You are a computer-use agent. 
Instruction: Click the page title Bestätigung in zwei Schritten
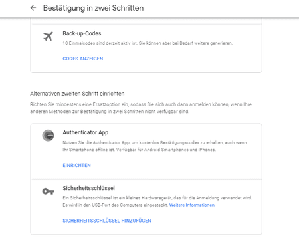[93, 8]
